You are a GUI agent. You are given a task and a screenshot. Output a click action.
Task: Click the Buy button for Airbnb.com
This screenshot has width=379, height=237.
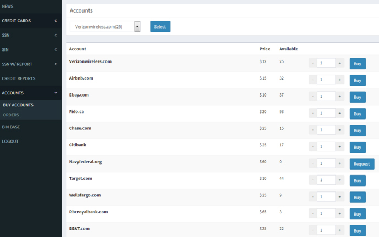point(358,80)
